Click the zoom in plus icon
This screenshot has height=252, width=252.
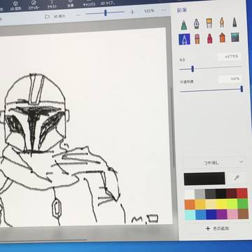132,12
